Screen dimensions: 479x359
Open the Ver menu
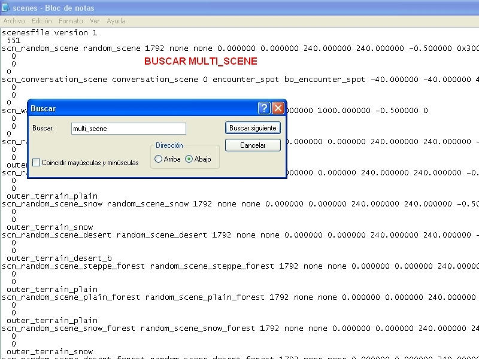(x=95, y=21)
